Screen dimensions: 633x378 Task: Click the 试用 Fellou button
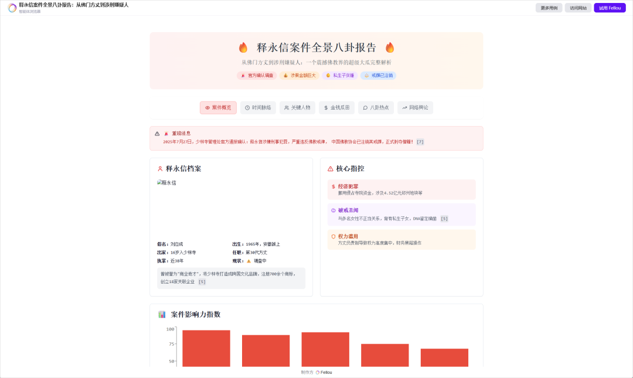coord(610,8)
